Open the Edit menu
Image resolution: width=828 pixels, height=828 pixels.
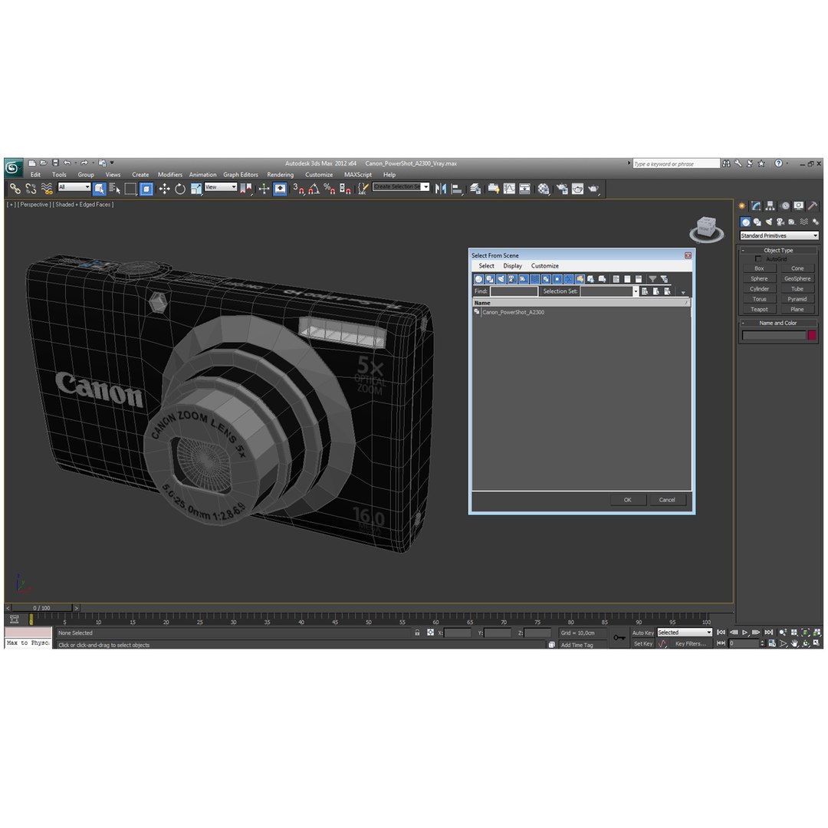(x=35, y=175)
